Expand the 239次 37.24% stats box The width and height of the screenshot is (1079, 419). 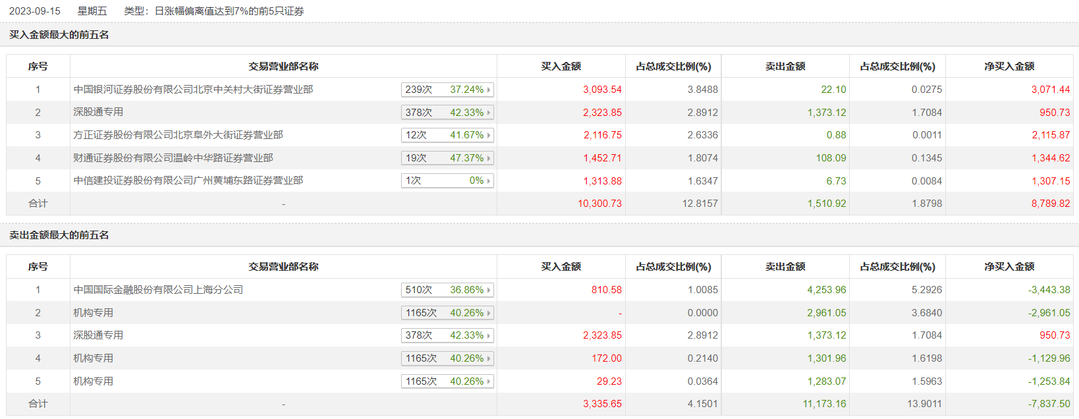488,90
